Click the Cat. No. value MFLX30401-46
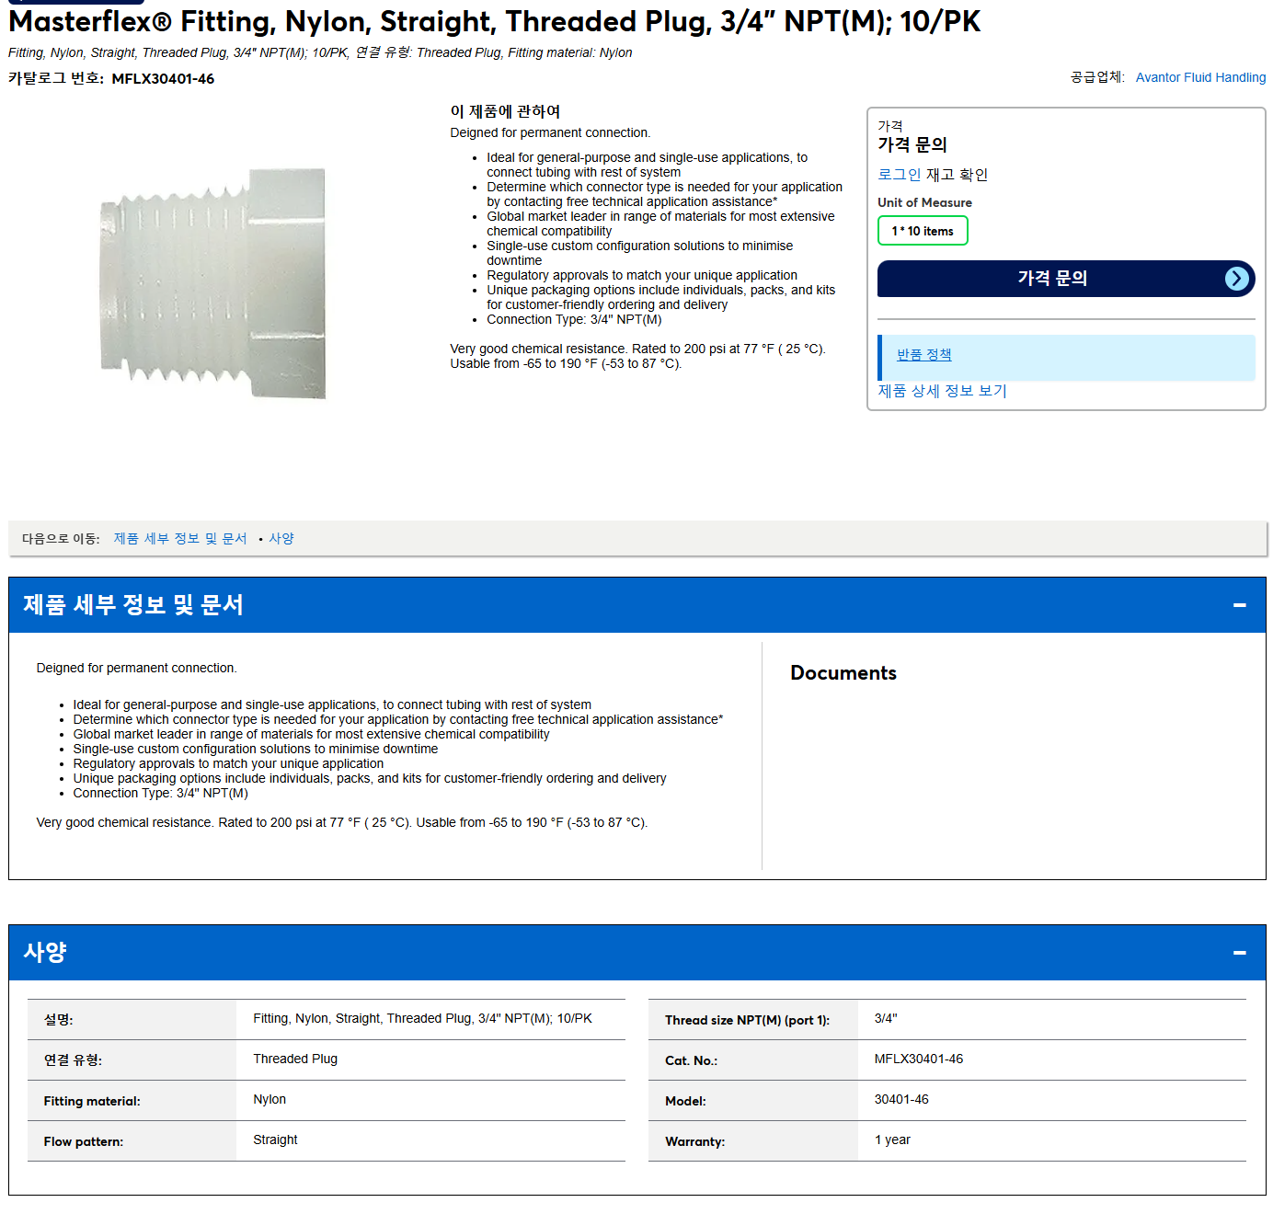Viewport: 1273px width, 1214px height. point(919,1059)
